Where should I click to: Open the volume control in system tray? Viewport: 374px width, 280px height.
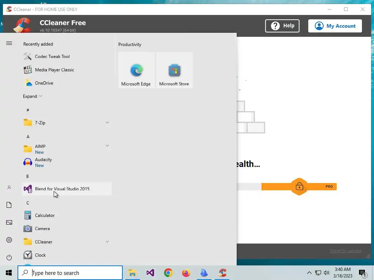[x=327, y=273]
